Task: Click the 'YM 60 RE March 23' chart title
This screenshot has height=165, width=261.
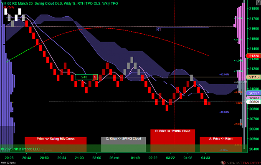Action: point(17,3)
